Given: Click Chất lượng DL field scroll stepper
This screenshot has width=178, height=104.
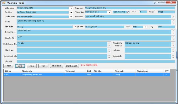Looking at the screenshot, I should coord(109,44).
